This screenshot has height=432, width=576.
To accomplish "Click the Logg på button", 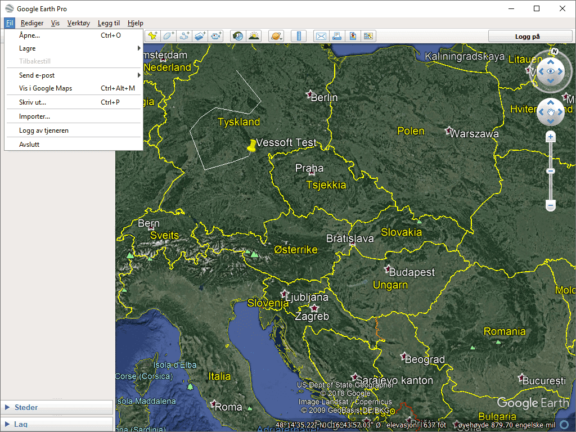I will [530, 37].
